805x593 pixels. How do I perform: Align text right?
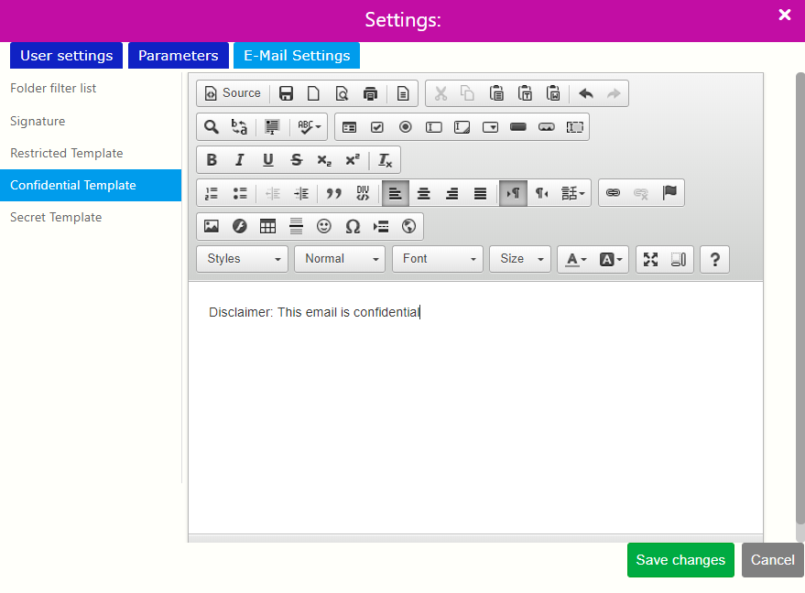click(x=451, y=193)
